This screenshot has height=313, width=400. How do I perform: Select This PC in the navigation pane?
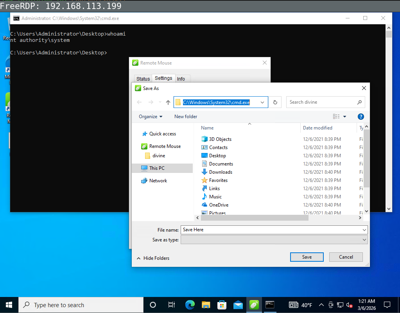[x=157, y=168]
